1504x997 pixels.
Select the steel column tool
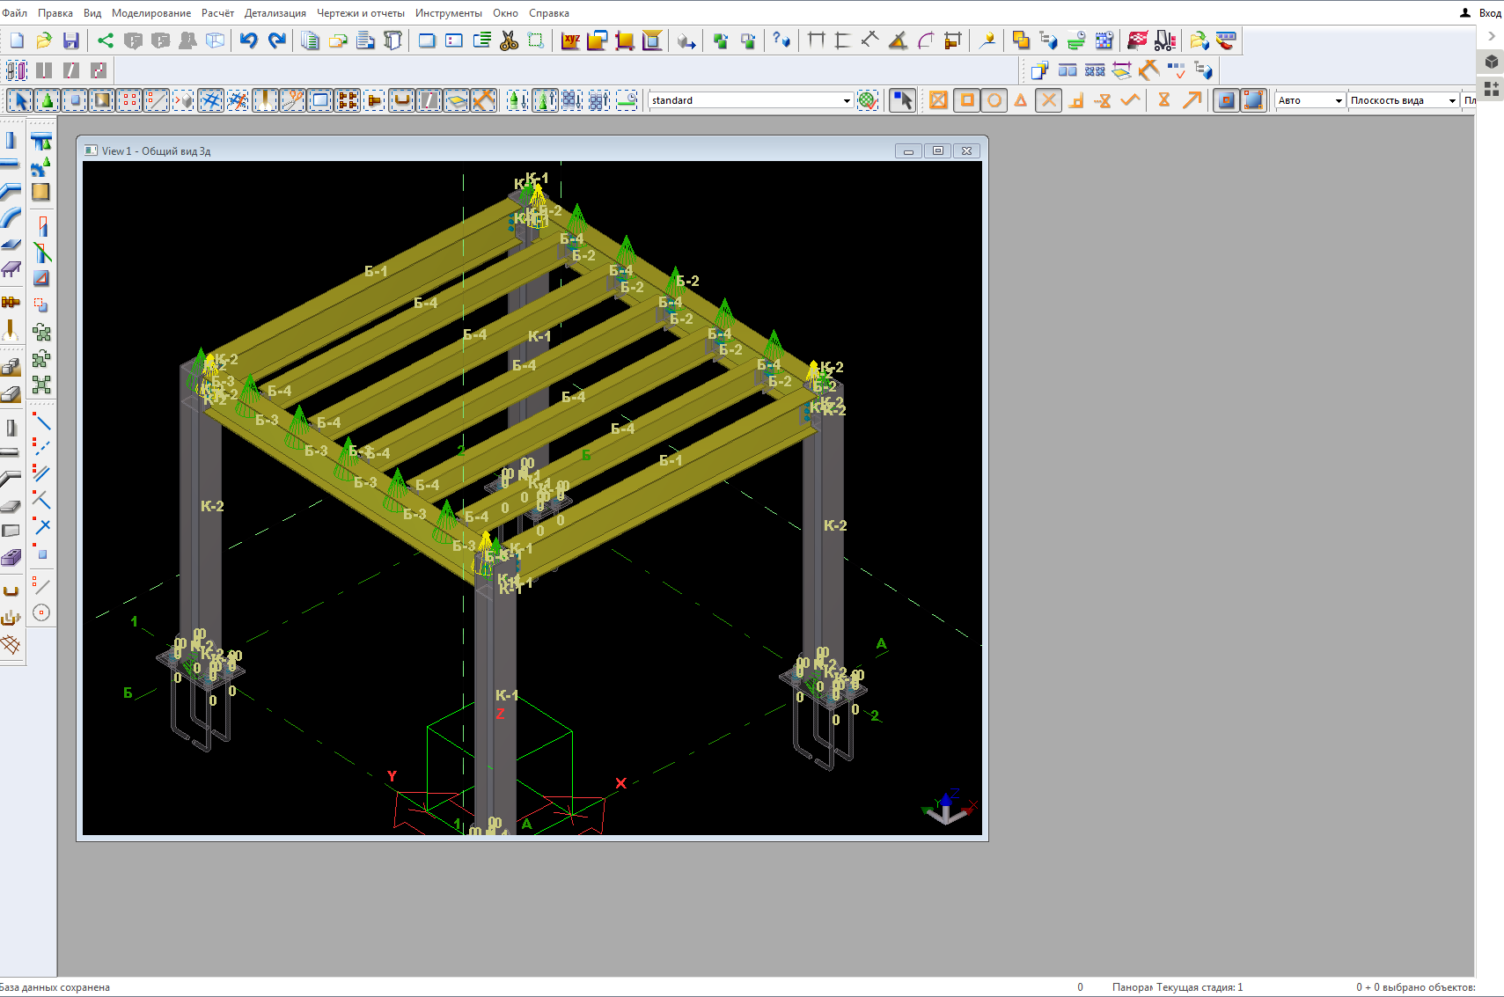tap(11, 141)
